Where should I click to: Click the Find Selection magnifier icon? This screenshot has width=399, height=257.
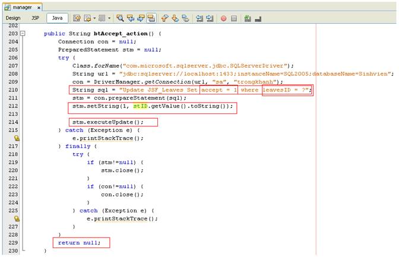(x=120, y=18)
